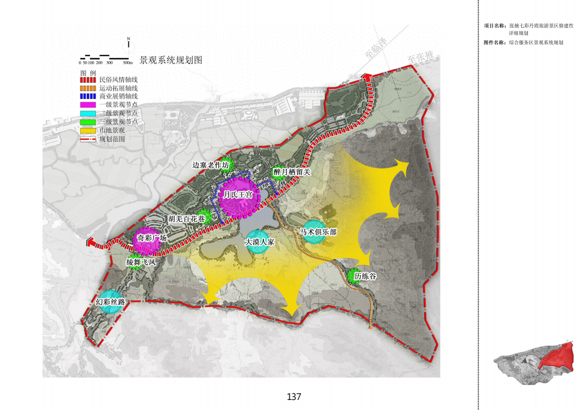Select the orange 运动拓展轴线 legend swatch
The height and width of the screenshot is (410, 584).
click(x=89, y=88)
